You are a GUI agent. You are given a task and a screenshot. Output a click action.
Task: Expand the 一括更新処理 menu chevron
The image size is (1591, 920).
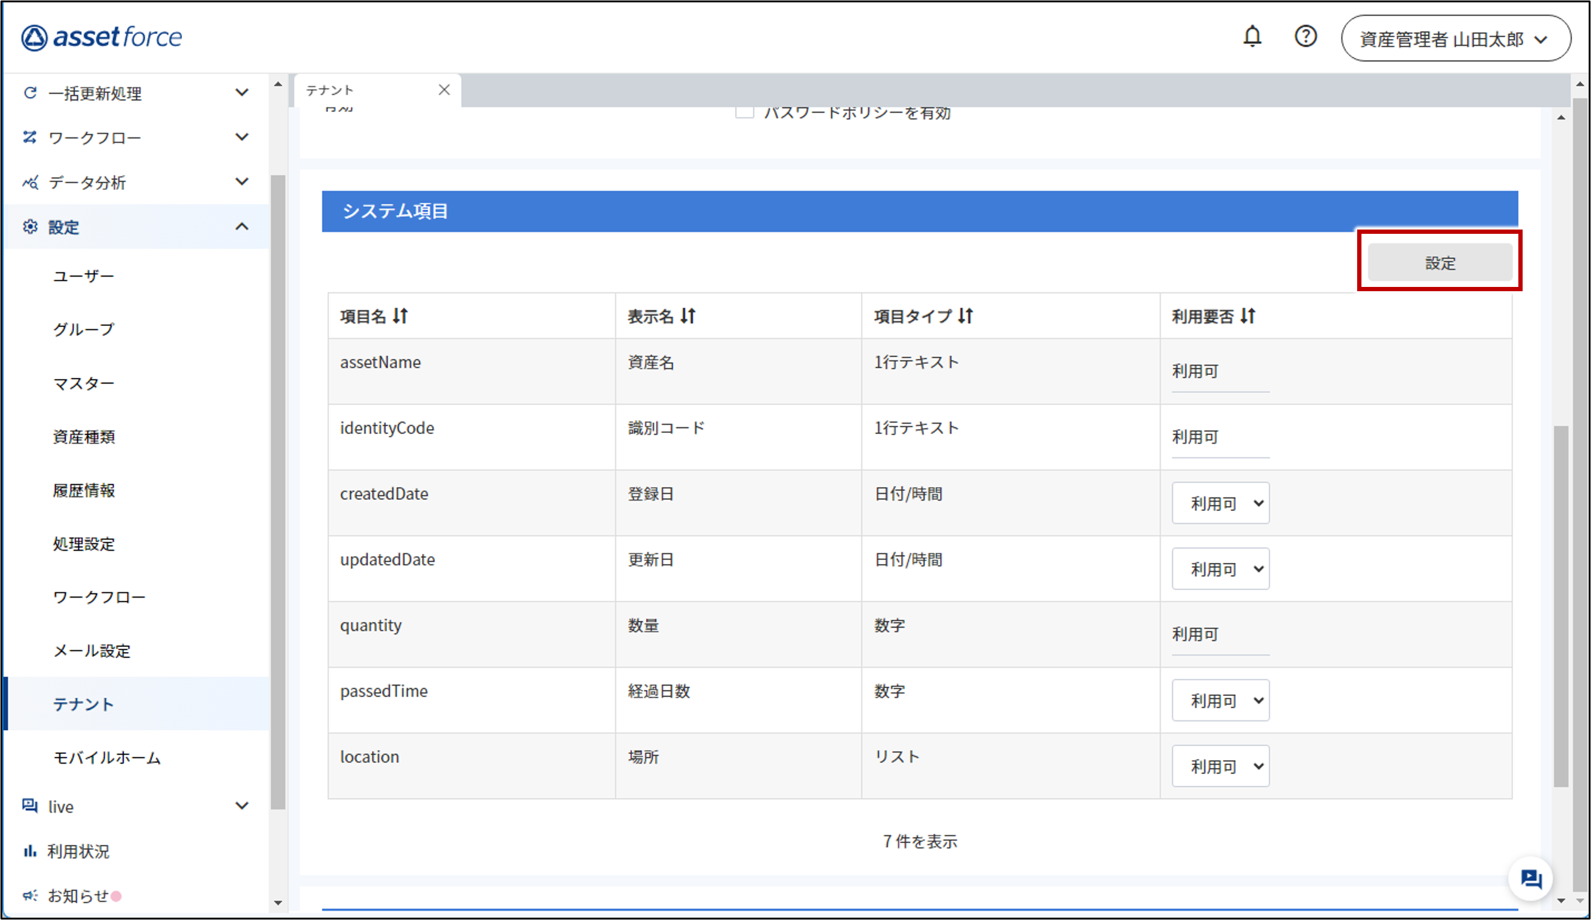(x=242, y=93)
